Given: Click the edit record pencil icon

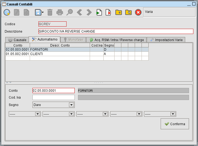Looking at the screenshot, I should pos(17,12).
